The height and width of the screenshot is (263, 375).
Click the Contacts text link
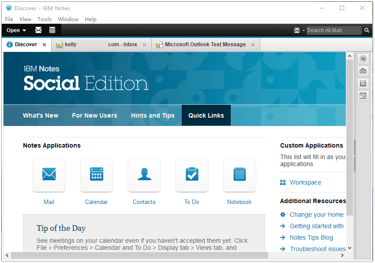(x=144, y=202)
